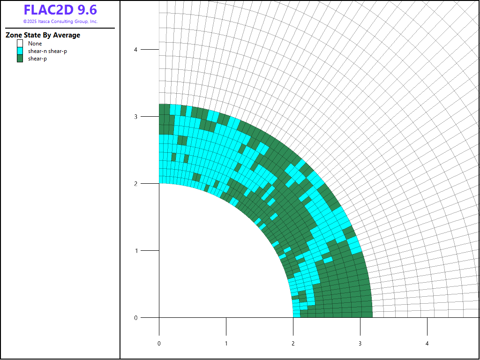
Task: Click the white None legend swatch
Action: point(20,44)
